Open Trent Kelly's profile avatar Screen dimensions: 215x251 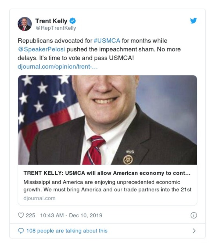[x=25, y=24]
